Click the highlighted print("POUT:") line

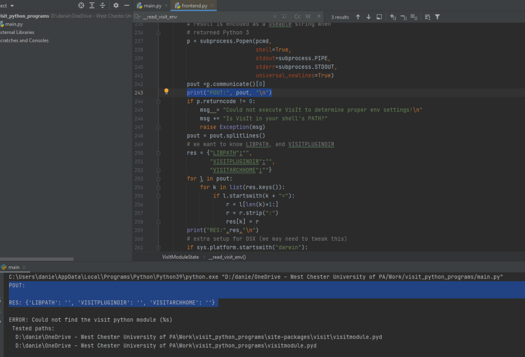(229, 93)
